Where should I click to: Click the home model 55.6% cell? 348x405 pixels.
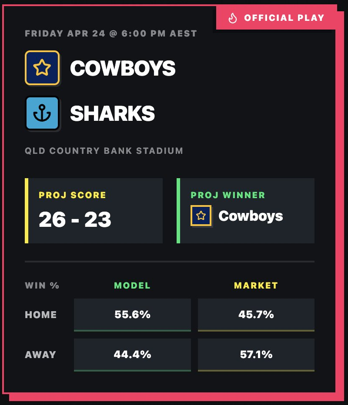pos(132,315)
